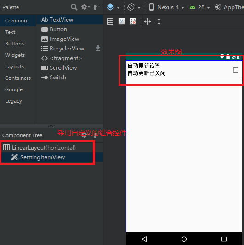Open the AppTheme selector
This screenshot has width=244, height=245.
click(x=229, y=7)
